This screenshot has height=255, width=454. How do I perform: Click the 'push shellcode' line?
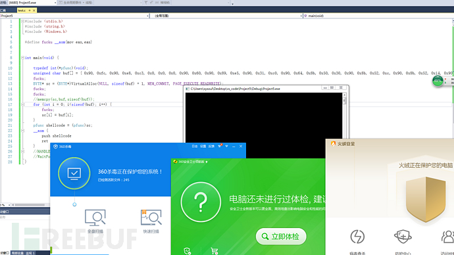coord(57,135)
